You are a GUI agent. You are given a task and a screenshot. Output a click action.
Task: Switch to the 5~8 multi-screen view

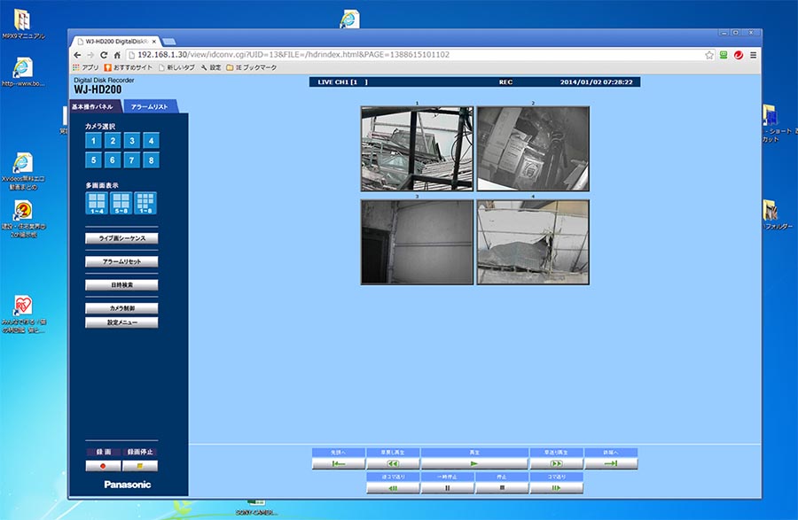coord(121,203)
